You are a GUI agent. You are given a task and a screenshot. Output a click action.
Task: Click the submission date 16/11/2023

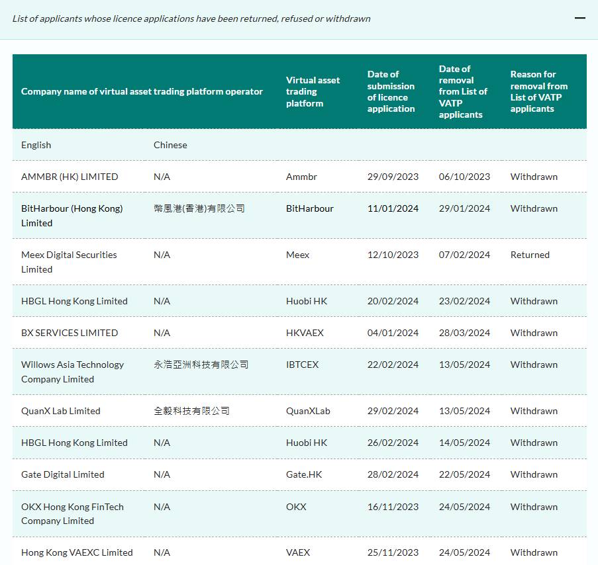tap(393, 507)
